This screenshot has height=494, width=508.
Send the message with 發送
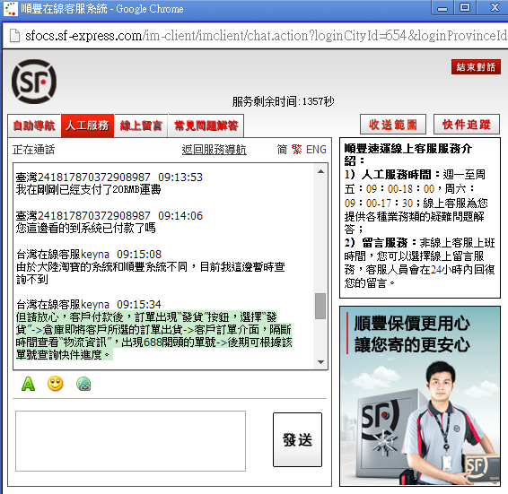click(297, 439)
